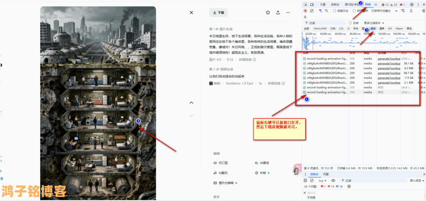Expand the 更多过滤条件 dropdown
The image size is (426, 201).
[x=374, y=23]
